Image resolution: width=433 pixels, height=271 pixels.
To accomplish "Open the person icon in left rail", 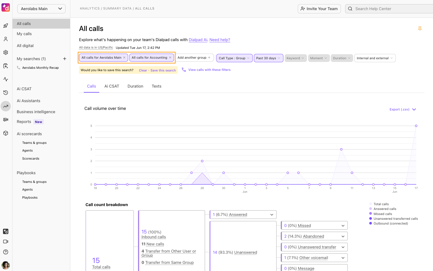I will pos(6,39).
